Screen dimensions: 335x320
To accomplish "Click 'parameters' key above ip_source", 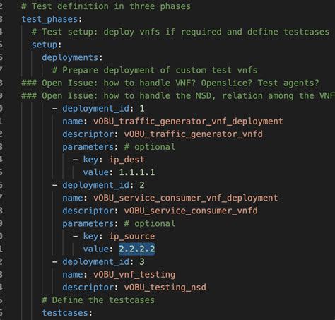I will 88,223.
